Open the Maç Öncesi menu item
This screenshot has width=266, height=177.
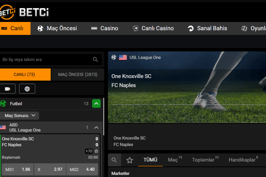(x=57, y=28)
